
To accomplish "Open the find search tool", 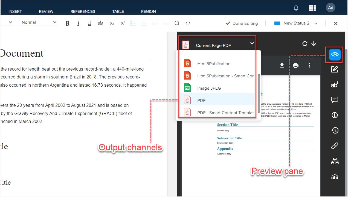I will 177,23.
